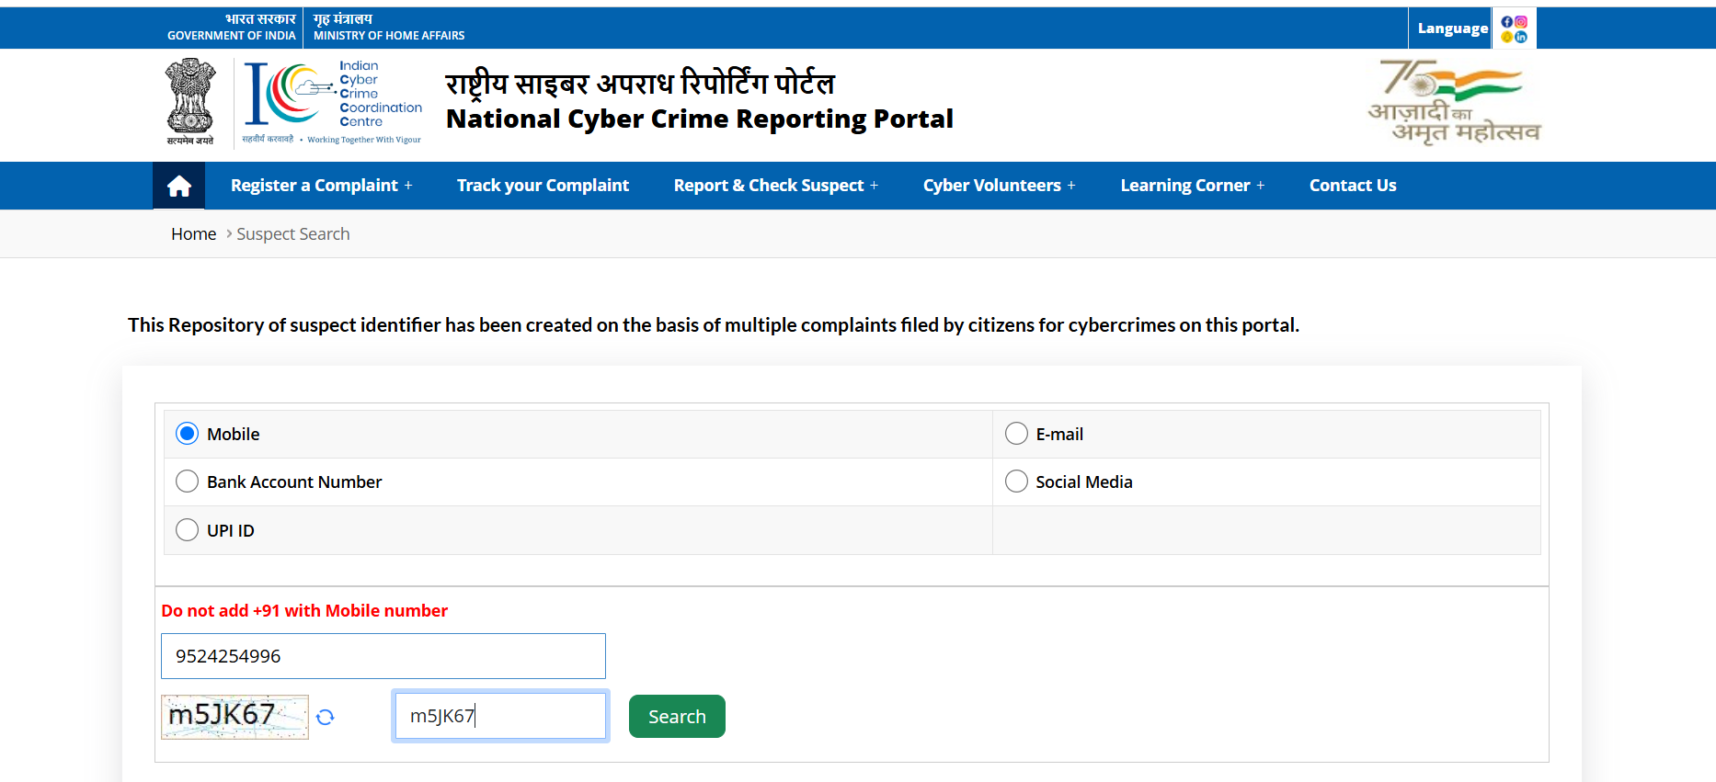
Task: Select the E-mail radio button
Action: 1016,434
